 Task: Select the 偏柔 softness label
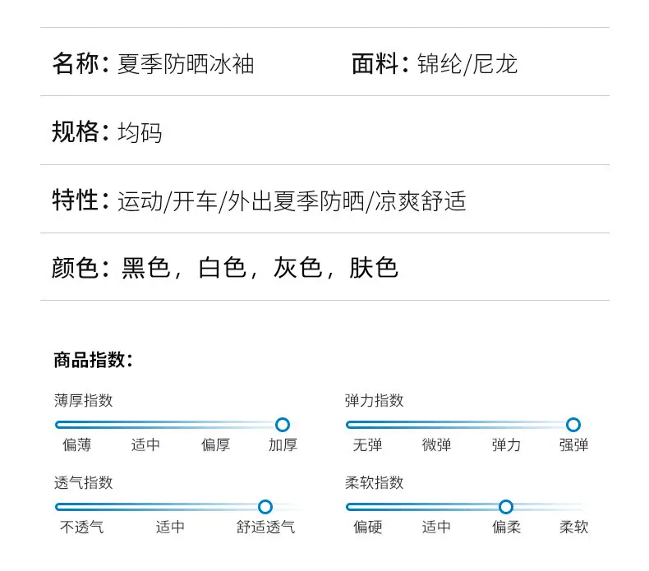click(506, 527)
